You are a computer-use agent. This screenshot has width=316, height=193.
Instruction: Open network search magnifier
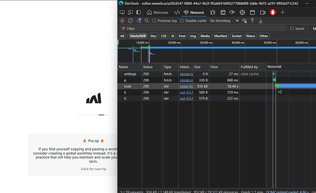point(147,21)
